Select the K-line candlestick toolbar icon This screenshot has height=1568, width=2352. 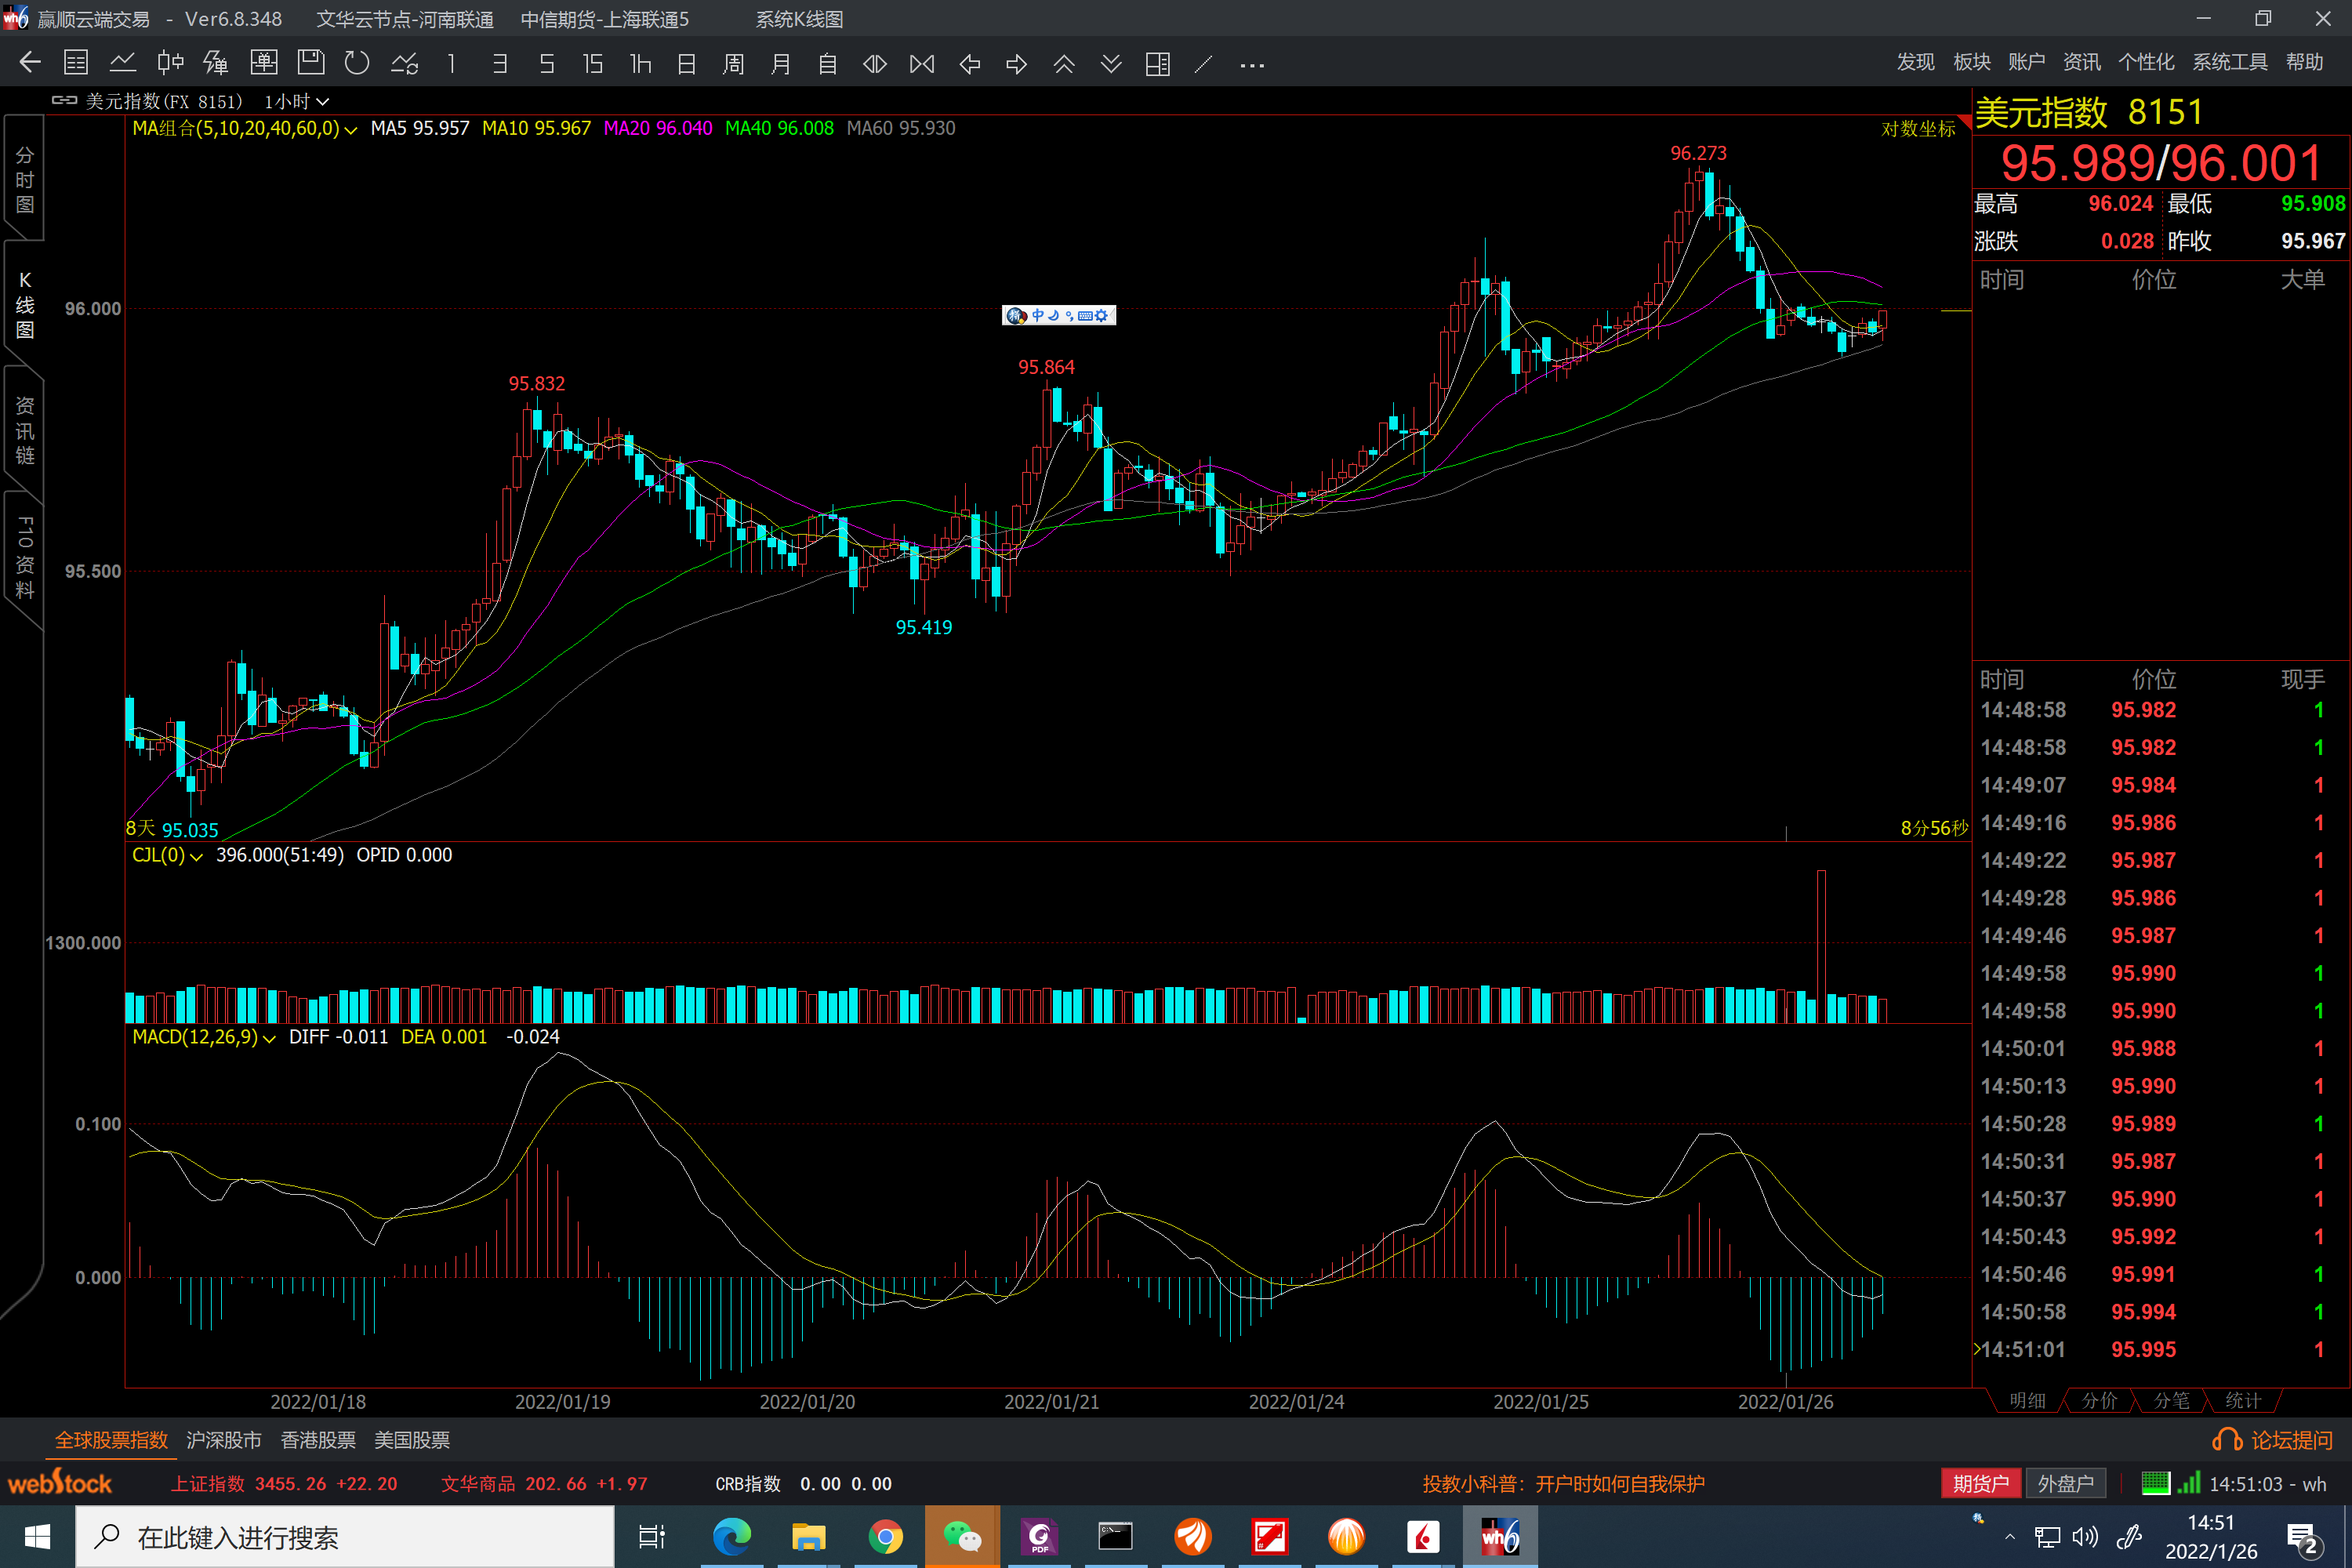click(170, 63)
